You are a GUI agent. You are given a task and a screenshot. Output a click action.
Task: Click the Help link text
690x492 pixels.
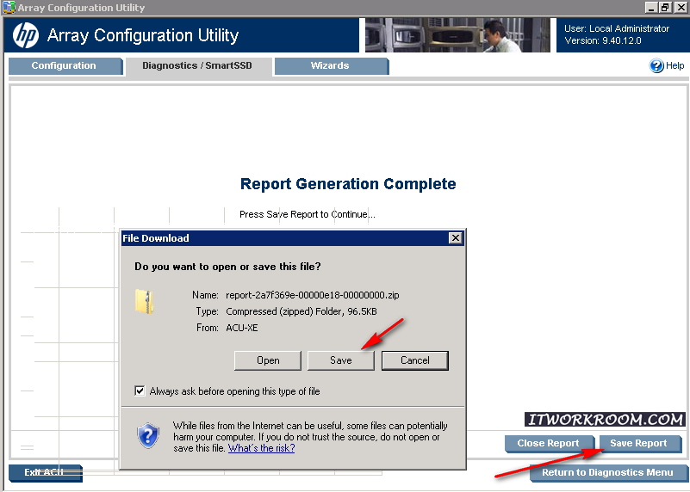pos(675,66)
